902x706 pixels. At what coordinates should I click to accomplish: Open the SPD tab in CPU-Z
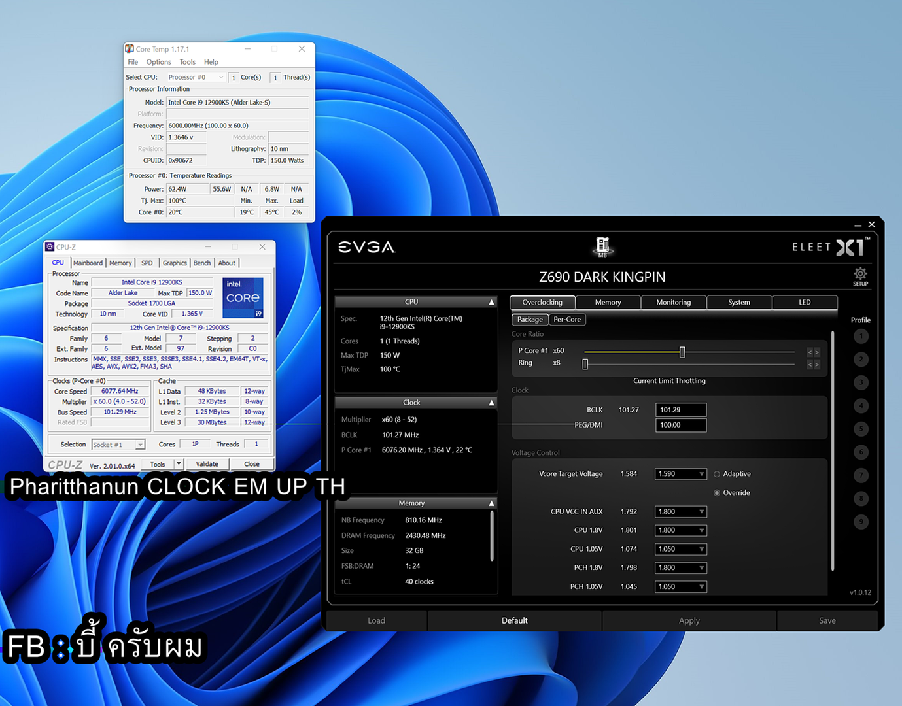coord(147,263)
